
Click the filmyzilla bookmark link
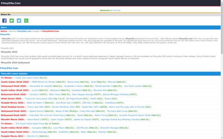coord(116,10)
